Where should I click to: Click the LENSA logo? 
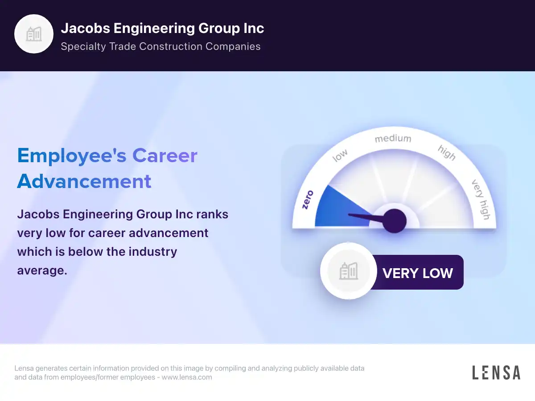496,372
